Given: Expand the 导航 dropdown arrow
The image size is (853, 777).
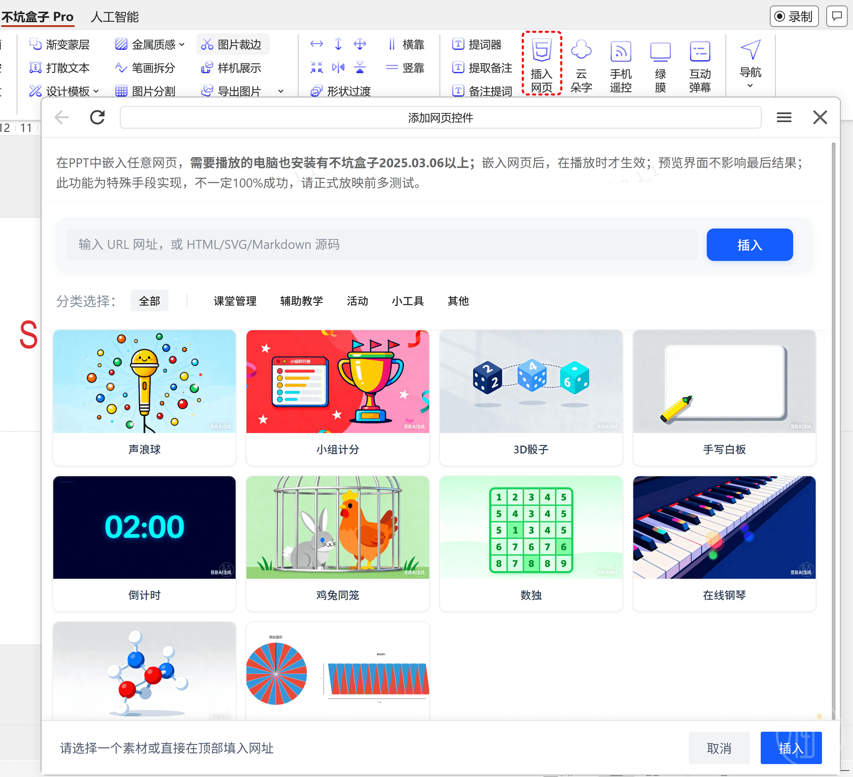Looking at the screenshot, I should 750,86.
